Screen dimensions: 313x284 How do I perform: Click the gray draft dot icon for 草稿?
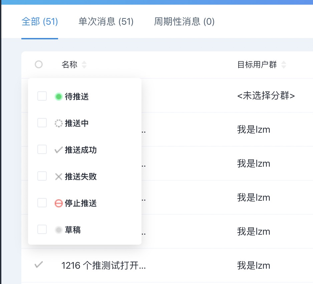(58, 230)
